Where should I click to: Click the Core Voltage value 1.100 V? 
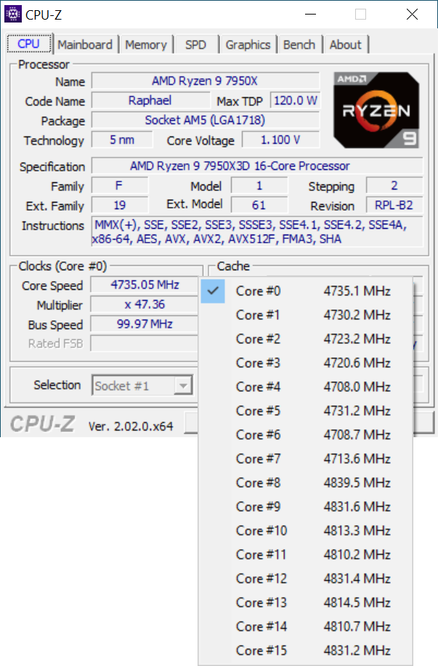280,139
